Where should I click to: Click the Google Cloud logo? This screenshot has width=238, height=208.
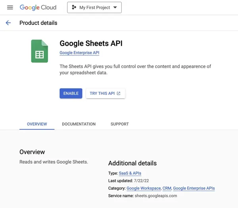(38, 8)
